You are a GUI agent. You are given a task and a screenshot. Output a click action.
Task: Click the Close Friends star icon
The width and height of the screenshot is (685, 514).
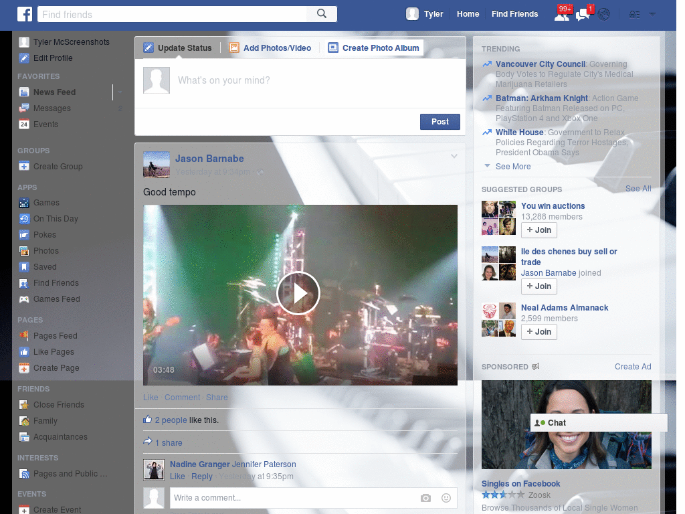point(24,405)
